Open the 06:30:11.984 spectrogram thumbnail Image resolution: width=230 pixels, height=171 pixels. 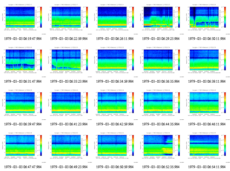click(207, 19)
